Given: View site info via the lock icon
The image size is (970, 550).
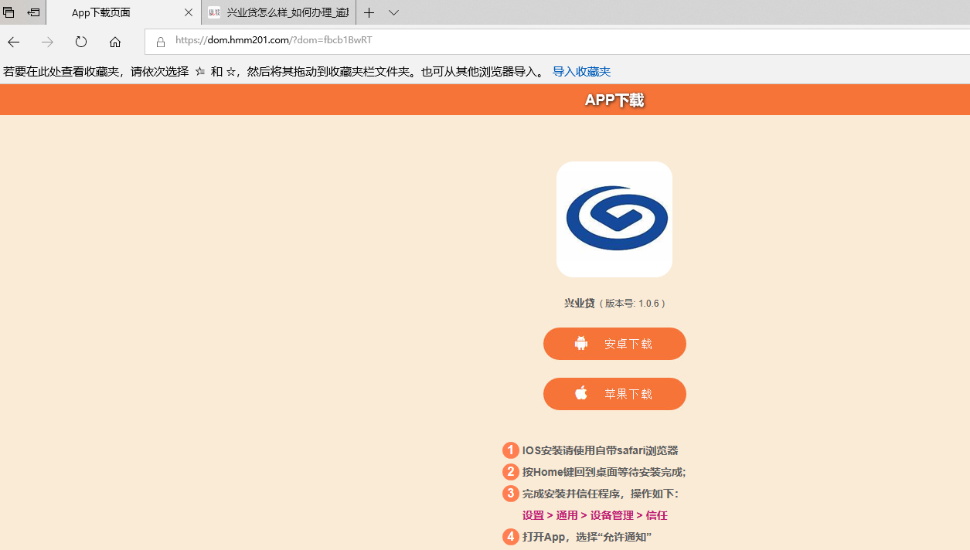Looking at the screenshot, I should (x=161, y=42).
